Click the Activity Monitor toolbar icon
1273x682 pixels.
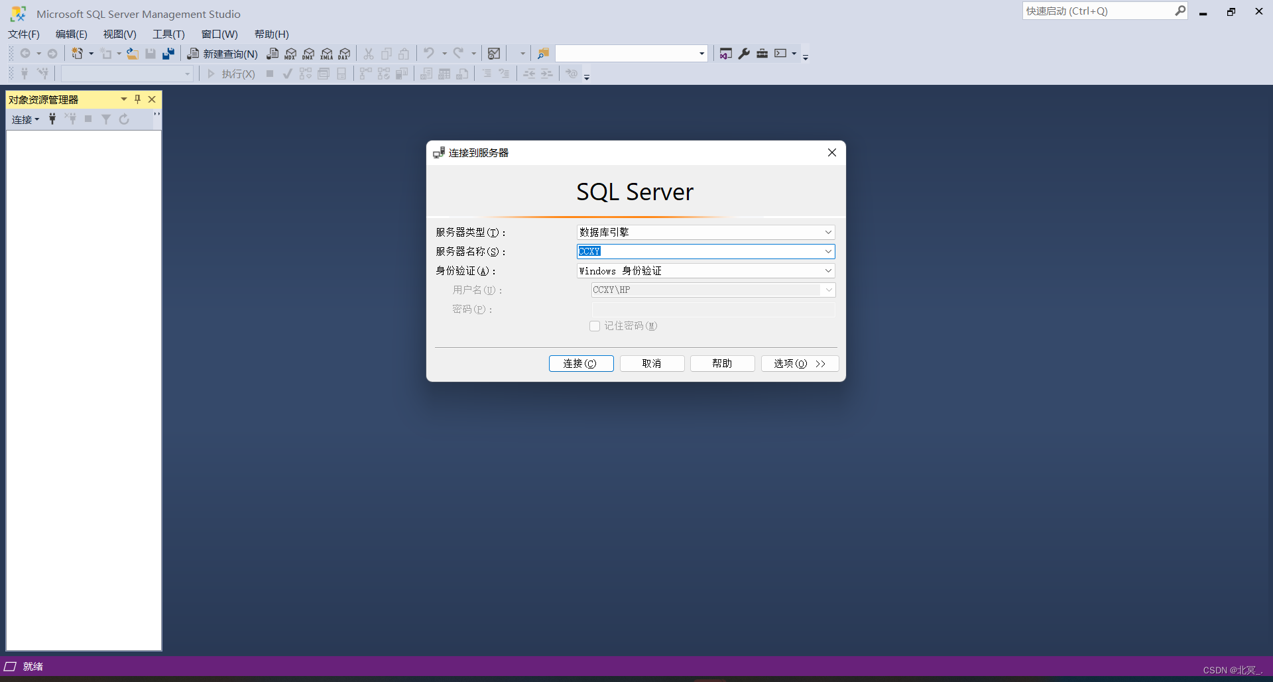point(494,54)
